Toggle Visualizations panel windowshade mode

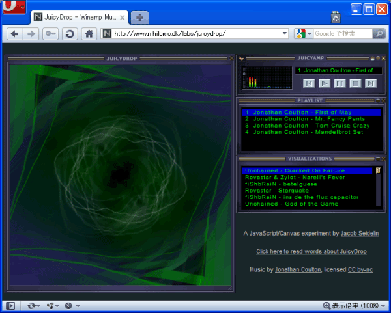coord(378,159)
